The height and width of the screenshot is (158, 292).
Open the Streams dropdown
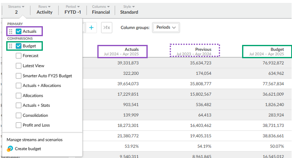click(x=16, y=10)
